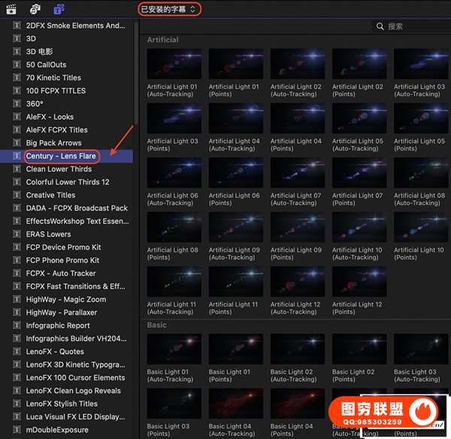Select the Clean Lower Thirds category
The height and width of the screenshot is (439, 451).
(59, 169)
